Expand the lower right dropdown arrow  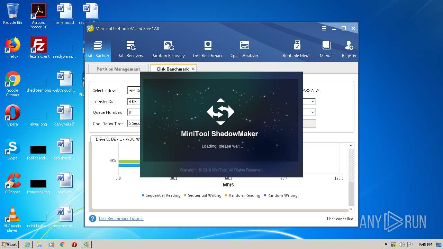tap(313, 112)
